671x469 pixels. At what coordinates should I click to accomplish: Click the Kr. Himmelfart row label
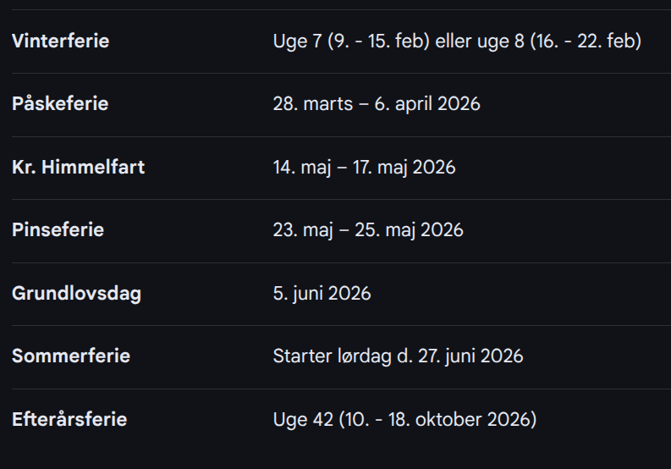point(78,168)
